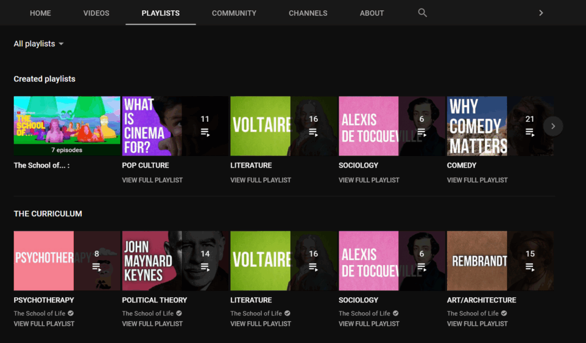The width and height of the screenshot is (586, 343).
Task: Click THE CURRICULUM section heading
Action: click(48, 214)
